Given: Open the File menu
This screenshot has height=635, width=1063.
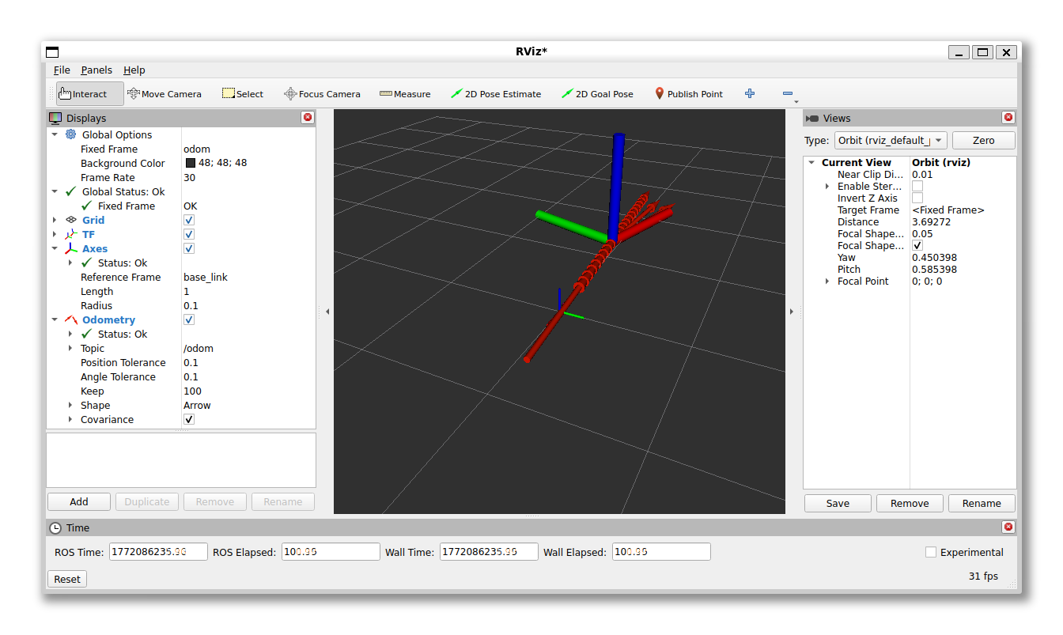Looking at the screenshot, I should point(62,70).
